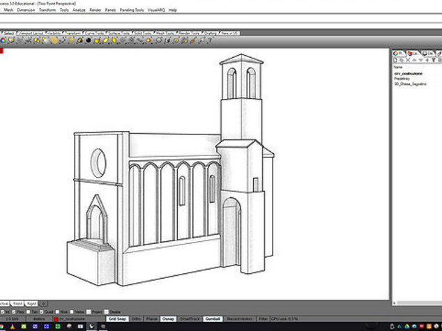Switch to the Render Tools toolbar tab
Screen dimensions: 442x331
[189, 33]
